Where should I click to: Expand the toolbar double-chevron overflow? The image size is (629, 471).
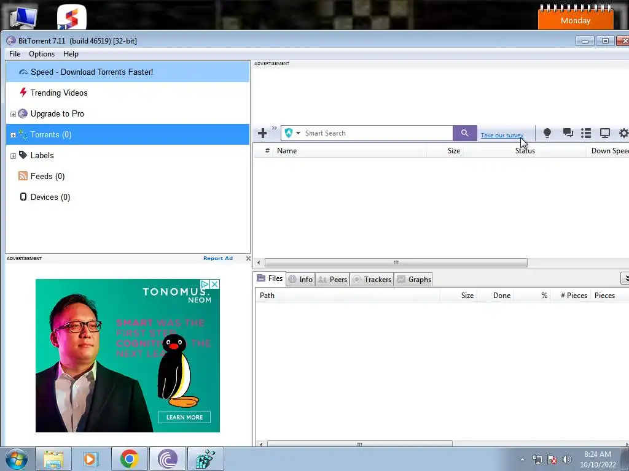pyautogui.click(x=275, y=128)
